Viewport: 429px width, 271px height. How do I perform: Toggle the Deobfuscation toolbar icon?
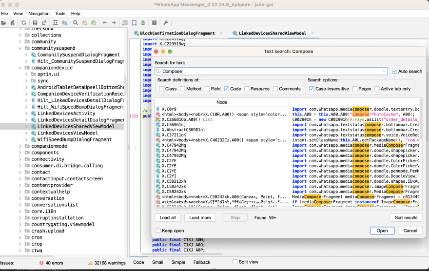click(x=125, y=23)
